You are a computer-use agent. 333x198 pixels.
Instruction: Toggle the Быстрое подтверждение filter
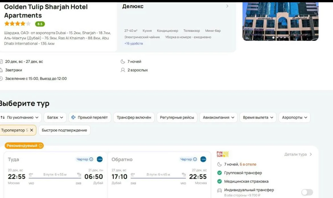coord(64,130)
